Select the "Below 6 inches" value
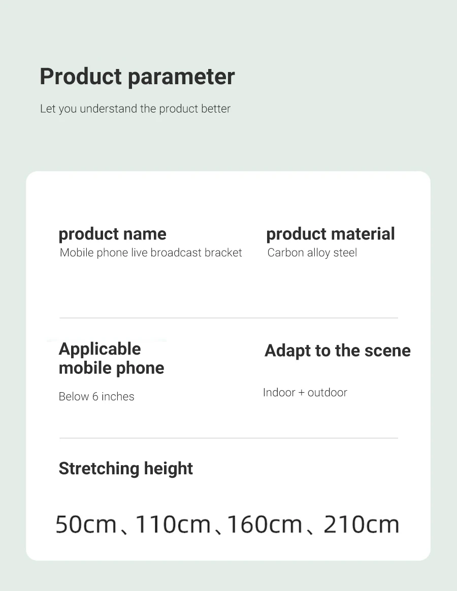457x591 pixels. pos(96,397)
